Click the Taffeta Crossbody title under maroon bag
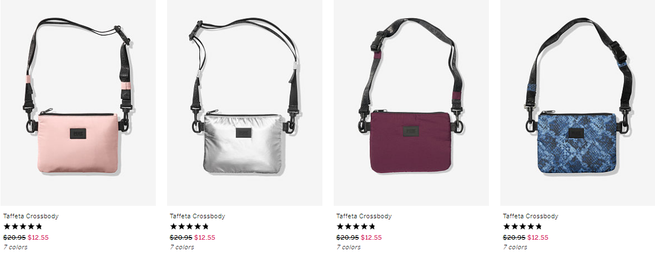The image size is (655, 260). click(364, 216)
